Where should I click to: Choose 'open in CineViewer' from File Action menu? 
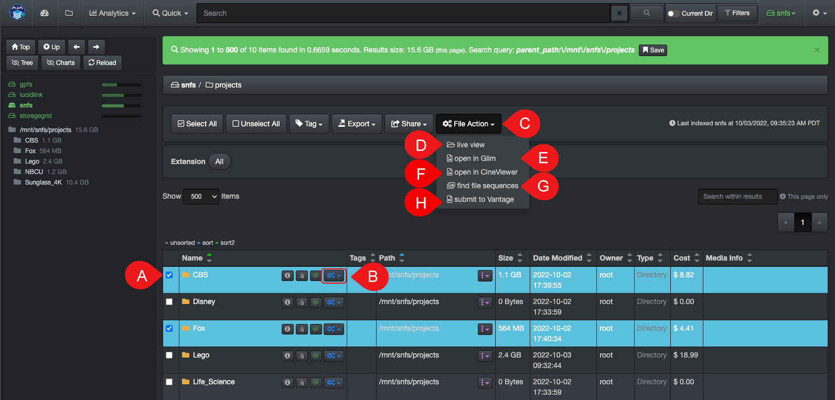tap(485, 172)
